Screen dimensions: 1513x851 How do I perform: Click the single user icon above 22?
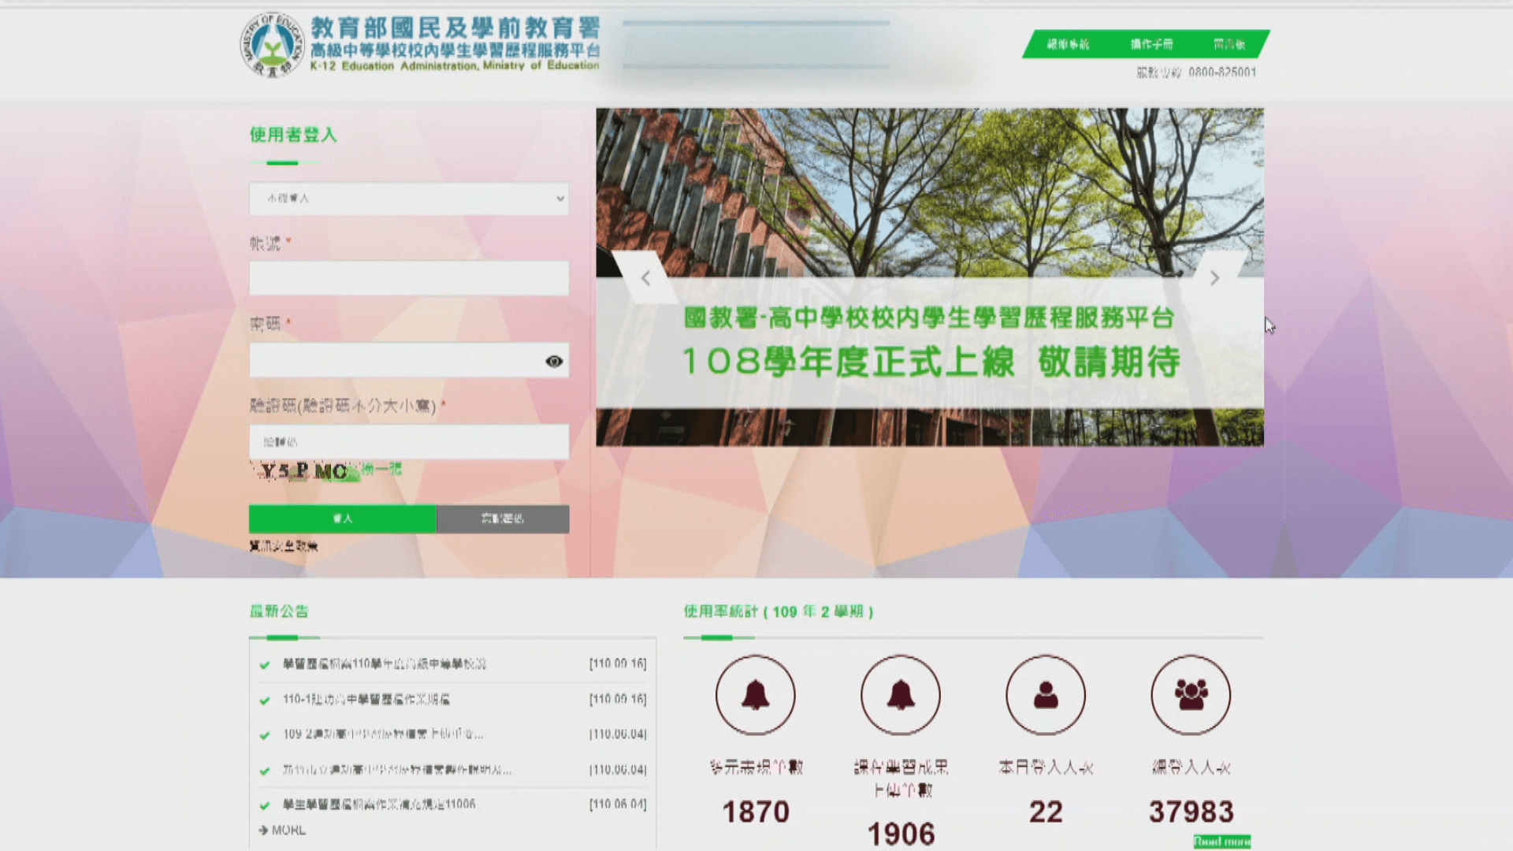click(1046, 695)
